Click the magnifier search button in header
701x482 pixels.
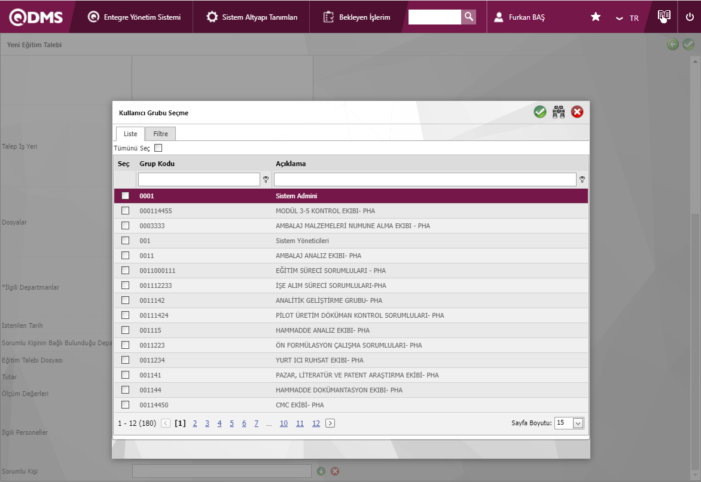[x=469, y=17]
